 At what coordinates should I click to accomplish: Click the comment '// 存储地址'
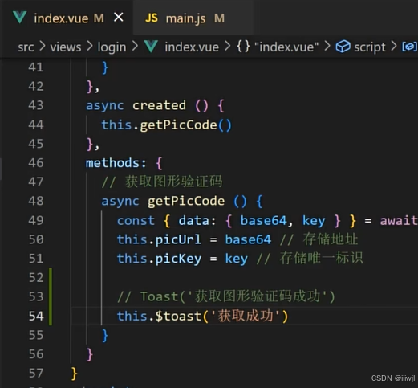coord(319,239)
